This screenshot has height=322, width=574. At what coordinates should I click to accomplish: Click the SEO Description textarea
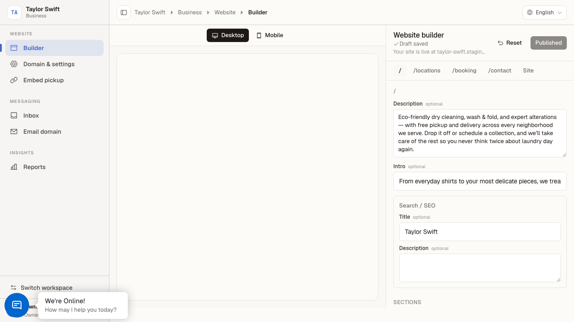click(480, 268)
